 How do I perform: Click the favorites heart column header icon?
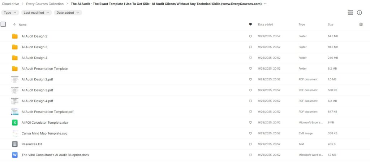[250, 25]
